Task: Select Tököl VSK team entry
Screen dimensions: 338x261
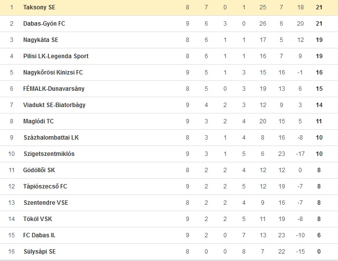Action: point(38,219)
